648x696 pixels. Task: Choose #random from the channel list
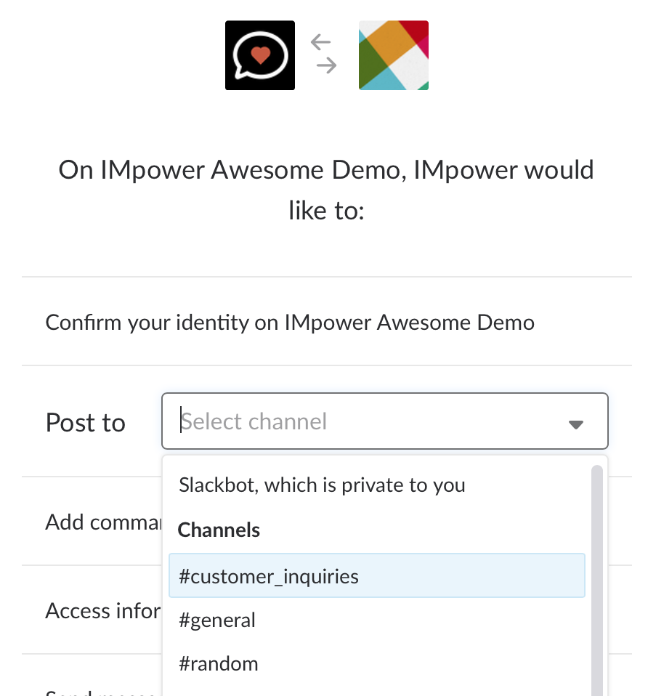pyautogui.click(x=219, y=663)
